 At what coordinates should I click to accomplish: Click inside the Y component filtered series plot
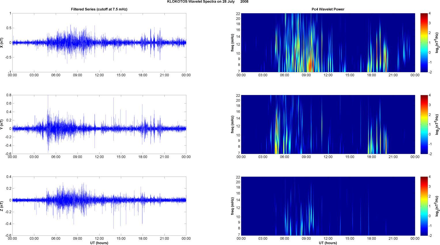(x=99, y=124)
